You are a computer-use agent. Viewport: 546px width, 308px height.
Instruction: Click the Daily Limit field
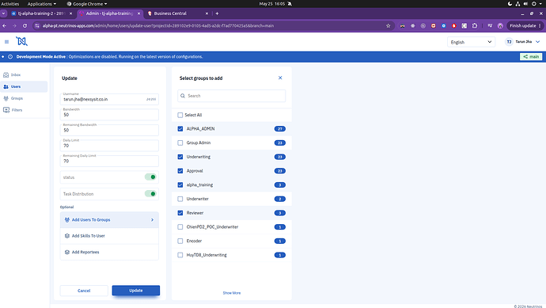109,146
